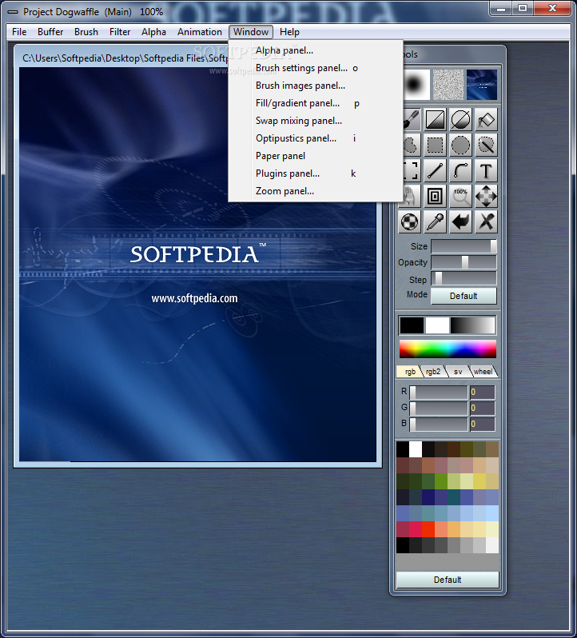
Task: Choose Alpha panel... from the Window menu
Action: click(316, 50)
